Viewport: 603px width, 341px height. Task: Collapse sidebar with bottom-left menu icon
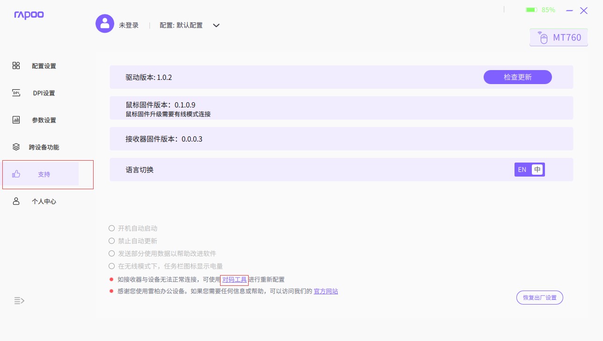(x=19, y=300)
